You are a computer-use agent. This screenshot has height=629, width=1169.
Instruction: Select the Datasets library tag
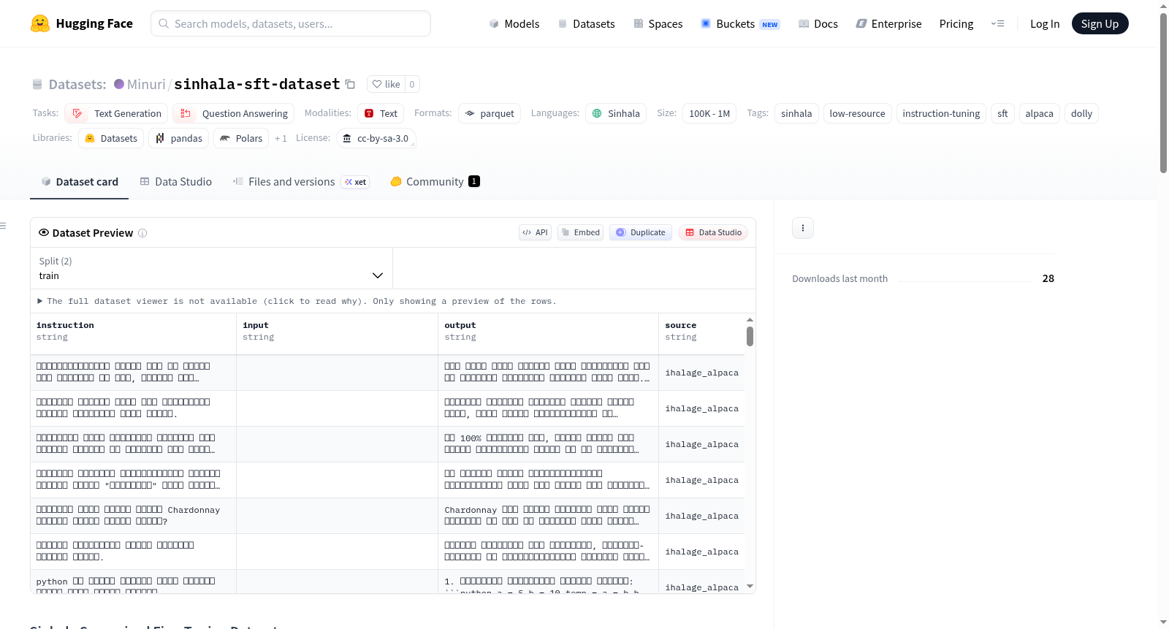(111, 138)
